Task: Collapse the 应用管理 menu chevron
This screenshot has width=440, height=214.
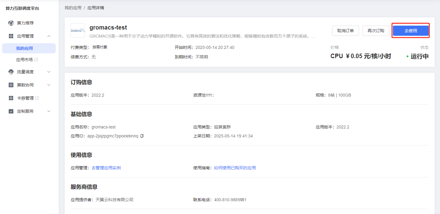Action: (49, 36)
